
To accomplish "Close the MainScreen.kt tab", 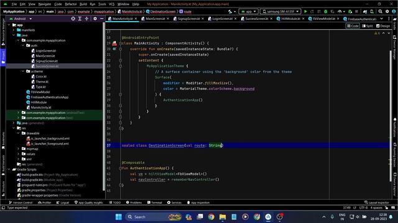I will coord(168,19).
